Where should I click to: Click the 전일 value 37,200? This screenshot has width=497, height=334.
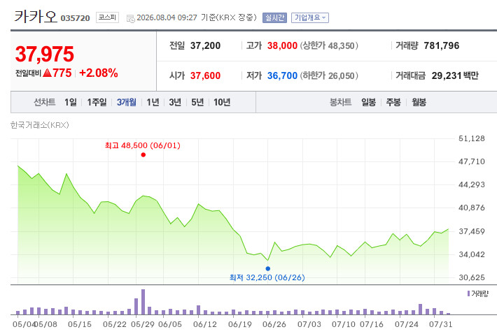(x=205, y=45)
